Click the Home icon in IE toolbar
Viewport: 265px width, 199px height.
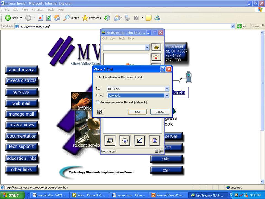coord(57,18)
